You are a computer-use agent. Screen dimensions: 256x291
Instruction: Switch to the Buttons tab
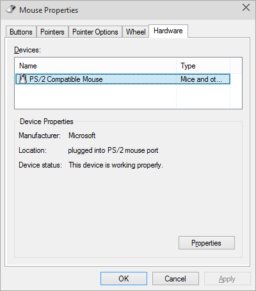21,32
